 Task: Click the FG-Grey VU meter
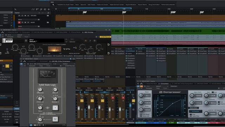point(54,49)
